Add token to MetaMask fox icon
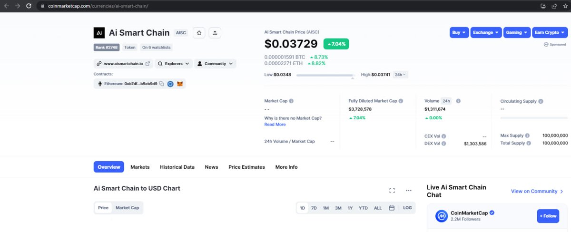 [180, 84]
